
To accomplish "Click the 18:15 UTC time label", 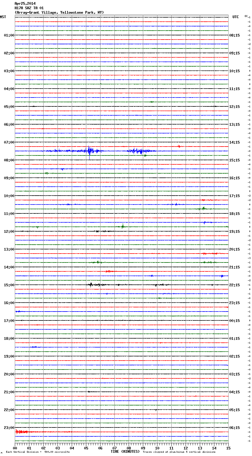I will point(235,214).
